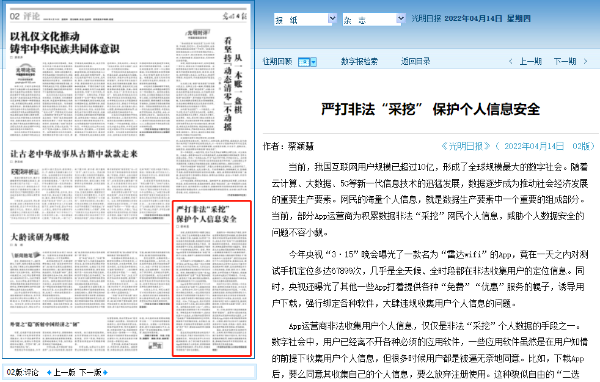Go to 返回目录
This screenshot has height=382, width=600.
(x=415, y=61)
